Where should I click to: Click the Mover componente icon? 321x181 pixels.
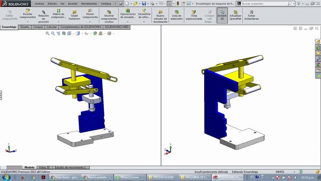pos(90,11)
